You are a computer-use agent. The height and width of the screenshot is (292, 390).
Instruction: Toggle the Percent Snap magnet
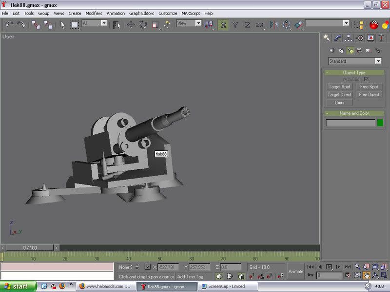270,276
